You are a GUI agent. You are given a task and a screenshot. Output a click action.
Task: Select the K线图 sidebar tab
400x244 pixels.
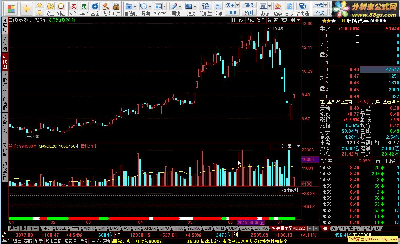pos(5,62)
